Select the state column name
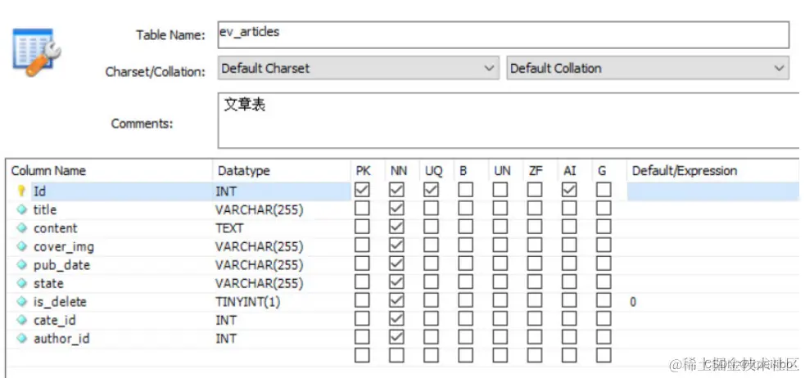The width and height of the screenshot is (805, 378). coord(49,284)
